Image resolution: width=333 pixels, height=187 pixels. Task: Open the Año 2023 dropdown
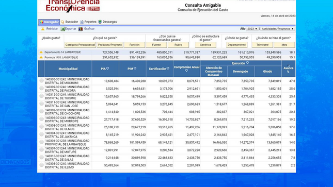click(252, 29)
